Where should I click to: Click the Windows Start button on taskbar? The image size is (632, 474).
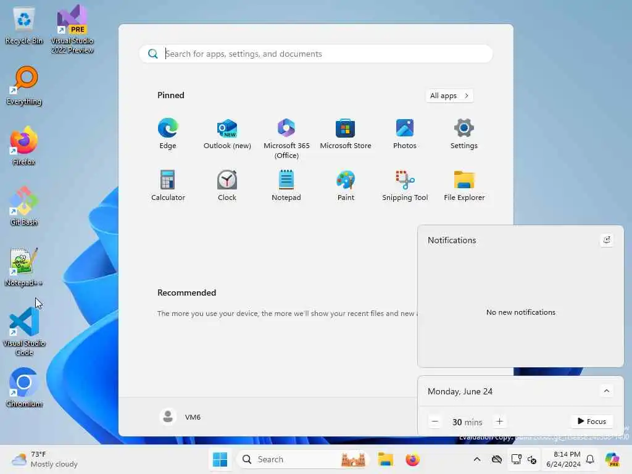click(220, 459)
